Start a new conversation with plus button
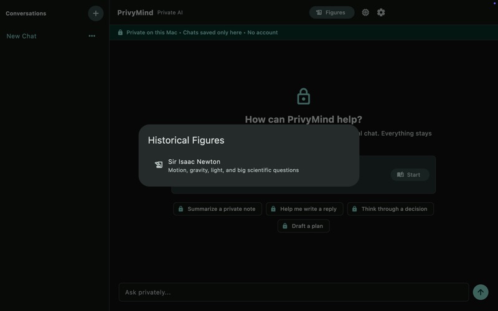 pyautogui.click(x=96, y=13)
